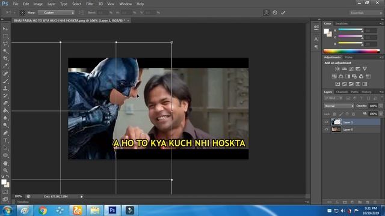Viewport: 385px width, 216px height.
Task: Toggle lock all for layer
Action: click(353, 114)
